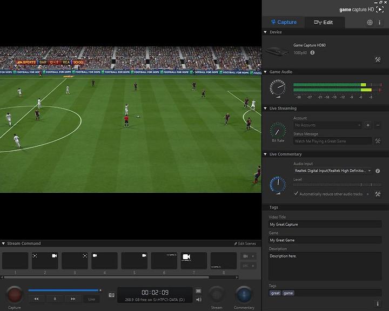
Task: Select scene thumbnail 6
Action: click(164, 261)
